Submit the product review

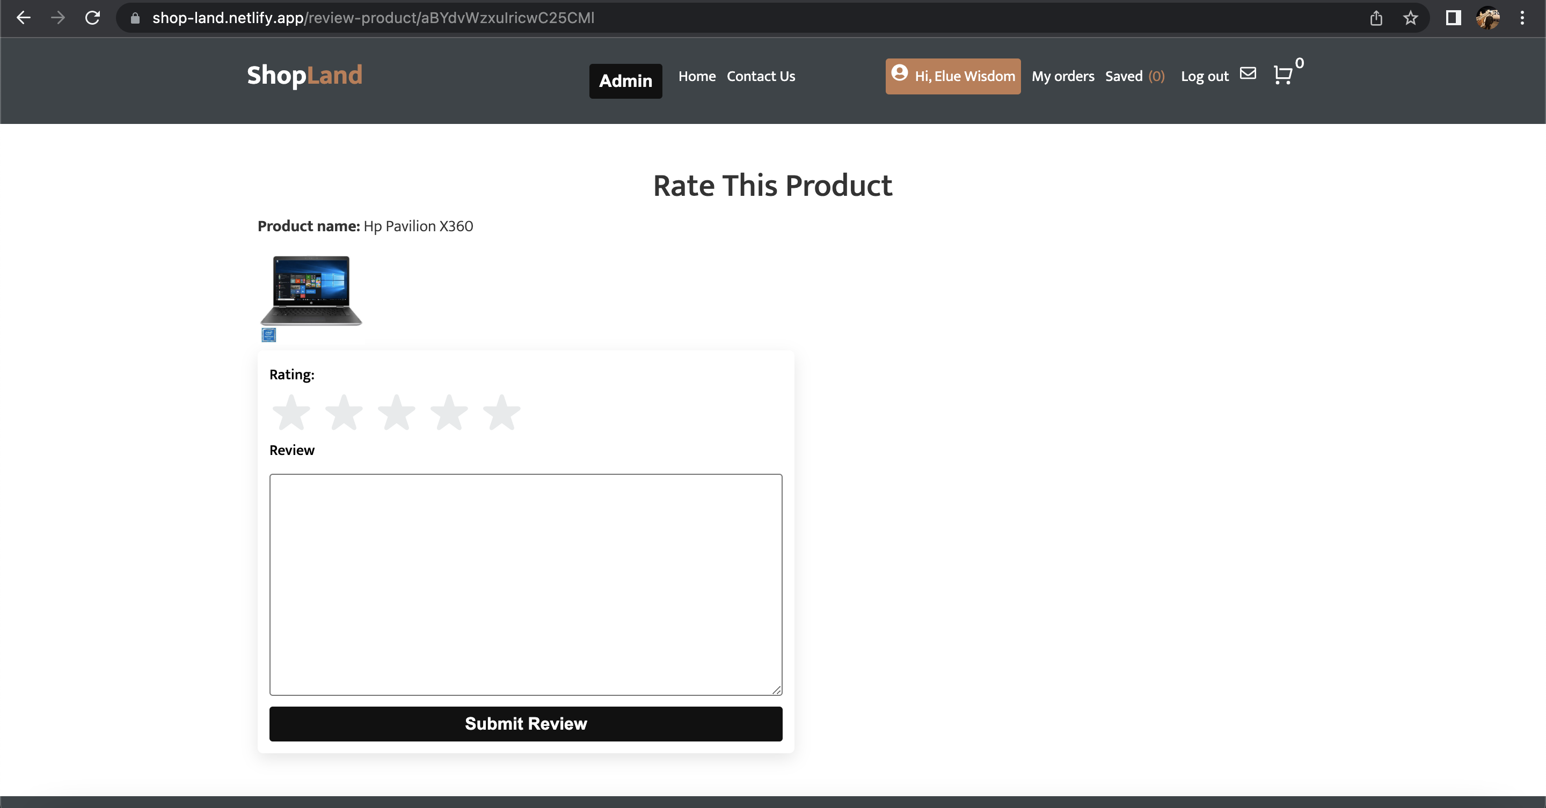[526, 723]
